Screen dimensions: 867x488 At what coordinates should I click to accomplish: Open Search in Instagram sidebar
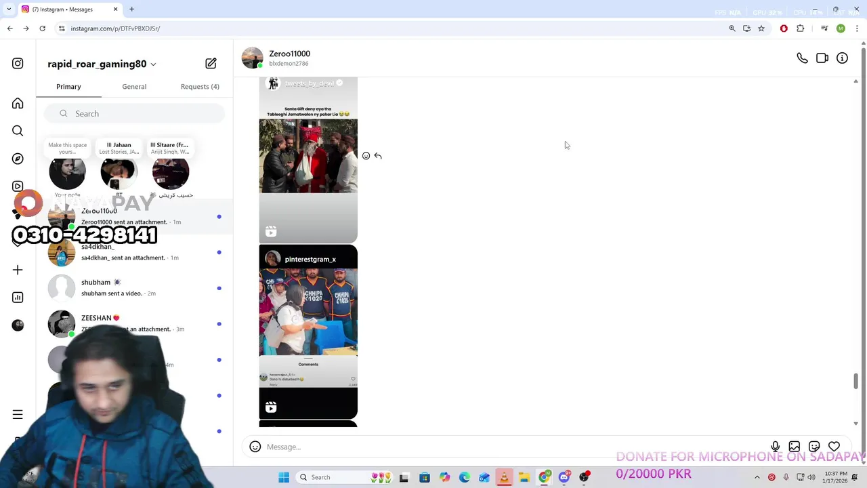point(18,131)
